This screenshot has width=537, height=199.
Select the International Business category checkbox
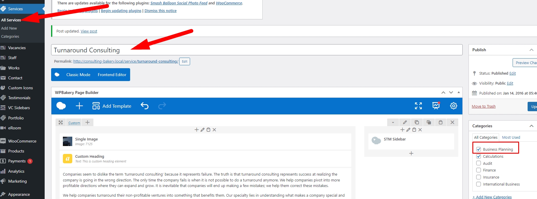(479, 184)
